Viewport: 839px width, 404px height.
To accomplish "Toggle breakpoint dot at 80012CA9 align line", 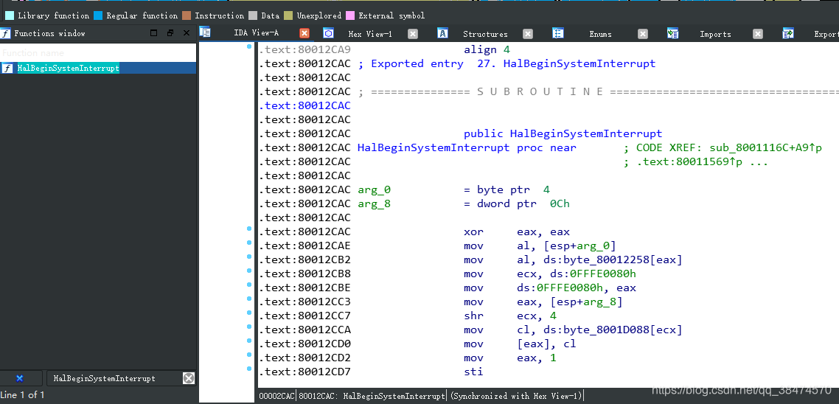I will coord(248,46).
